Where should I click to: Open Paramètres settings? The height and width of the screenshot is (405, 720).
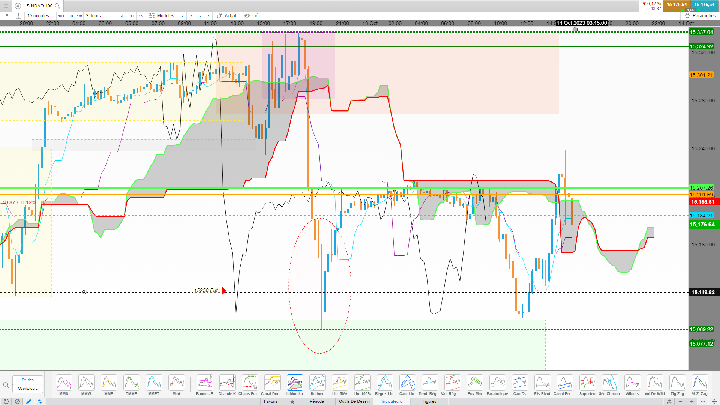pos(700,16)
